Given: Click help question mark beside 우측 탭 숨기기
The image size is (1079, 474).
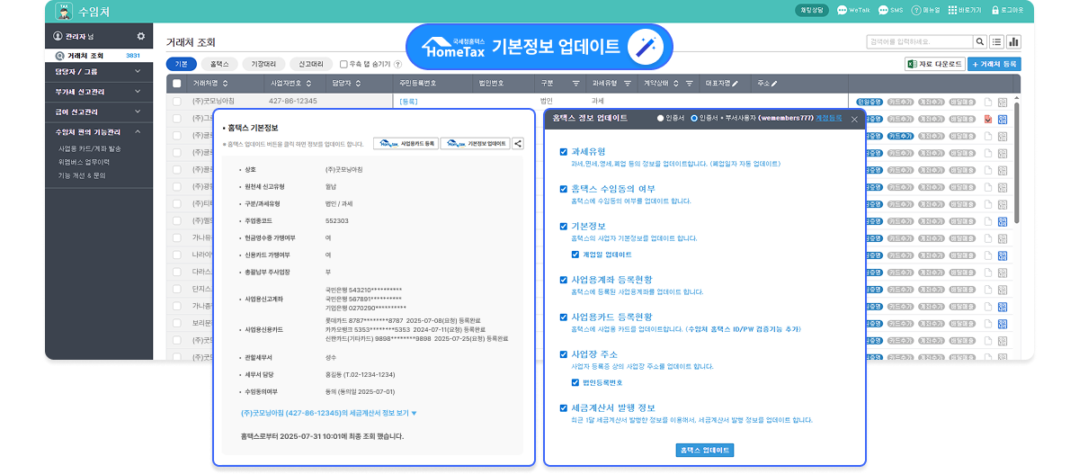Looking at the screenshot, I should point(398,65).
